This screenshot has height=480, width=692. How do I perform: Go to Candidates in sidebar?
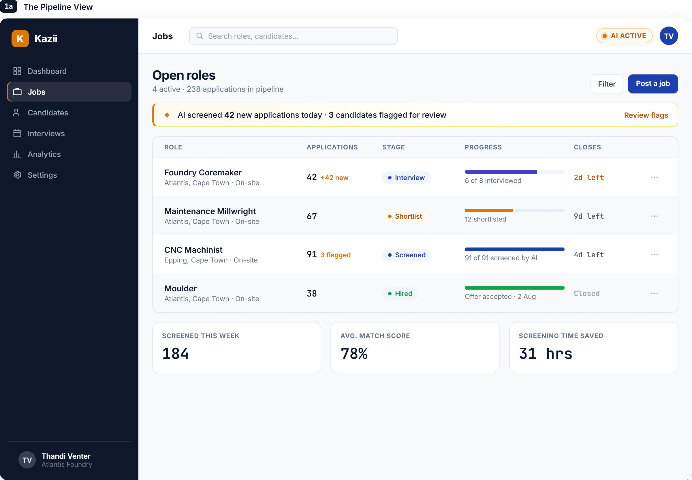(69, 112)
